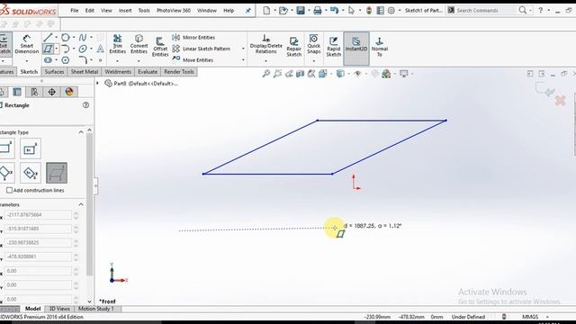Click the Save icon
This screenshot has height=324, width=576.
(x=301, y=11)
